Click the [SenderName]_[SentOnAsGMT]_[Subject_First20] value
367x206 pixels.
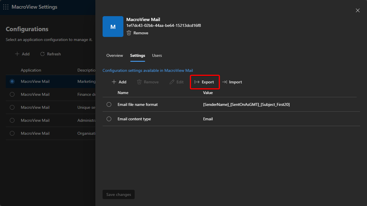click(x=246, y=104)
